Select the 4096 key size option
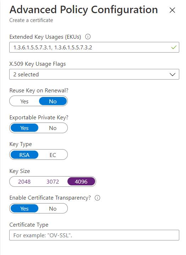This screenshot has height=255, width=186. pos(81,181)
